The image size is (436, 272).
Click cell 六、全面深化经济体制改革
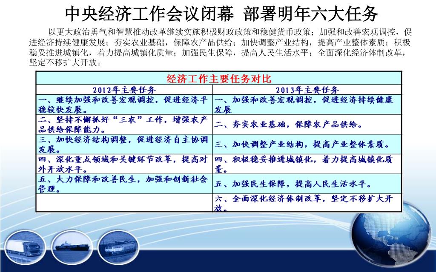pos(307,203)
